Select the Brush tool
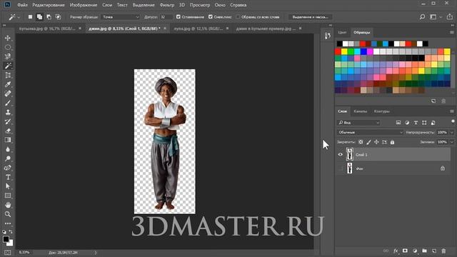457x257 pixels. pyautogui.click(x=8, y=103)
